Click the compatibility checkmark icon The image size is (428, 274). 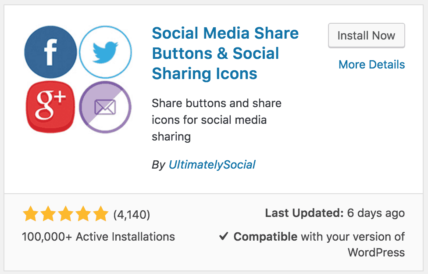coord(224,236)
